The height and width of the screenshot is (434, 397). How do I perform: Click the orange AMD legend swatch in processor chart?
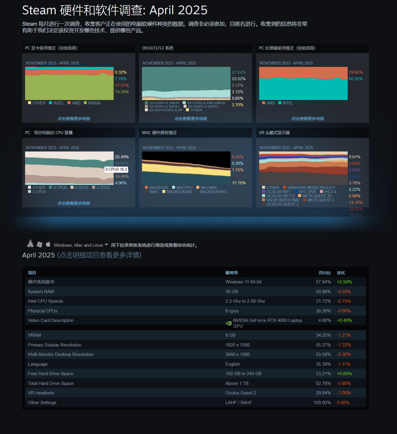(x=263, y=103)
